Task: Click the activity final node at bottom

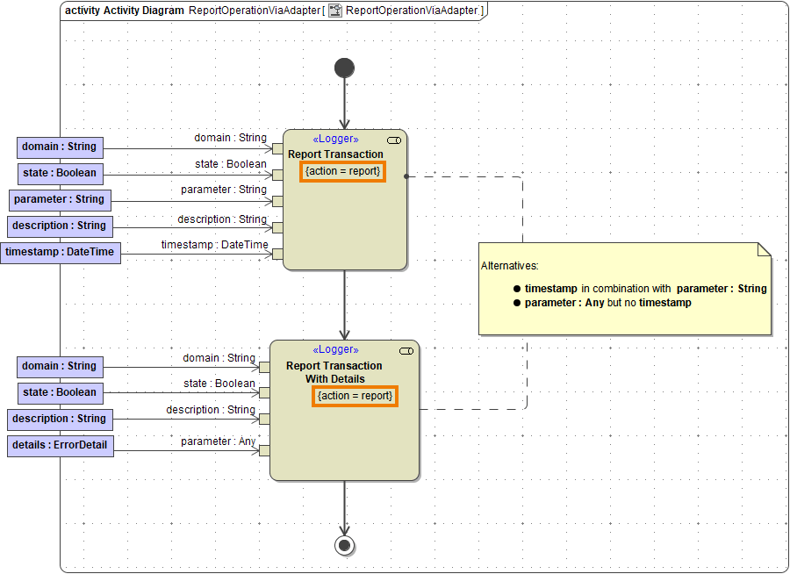Action: (x=344, y=546)
